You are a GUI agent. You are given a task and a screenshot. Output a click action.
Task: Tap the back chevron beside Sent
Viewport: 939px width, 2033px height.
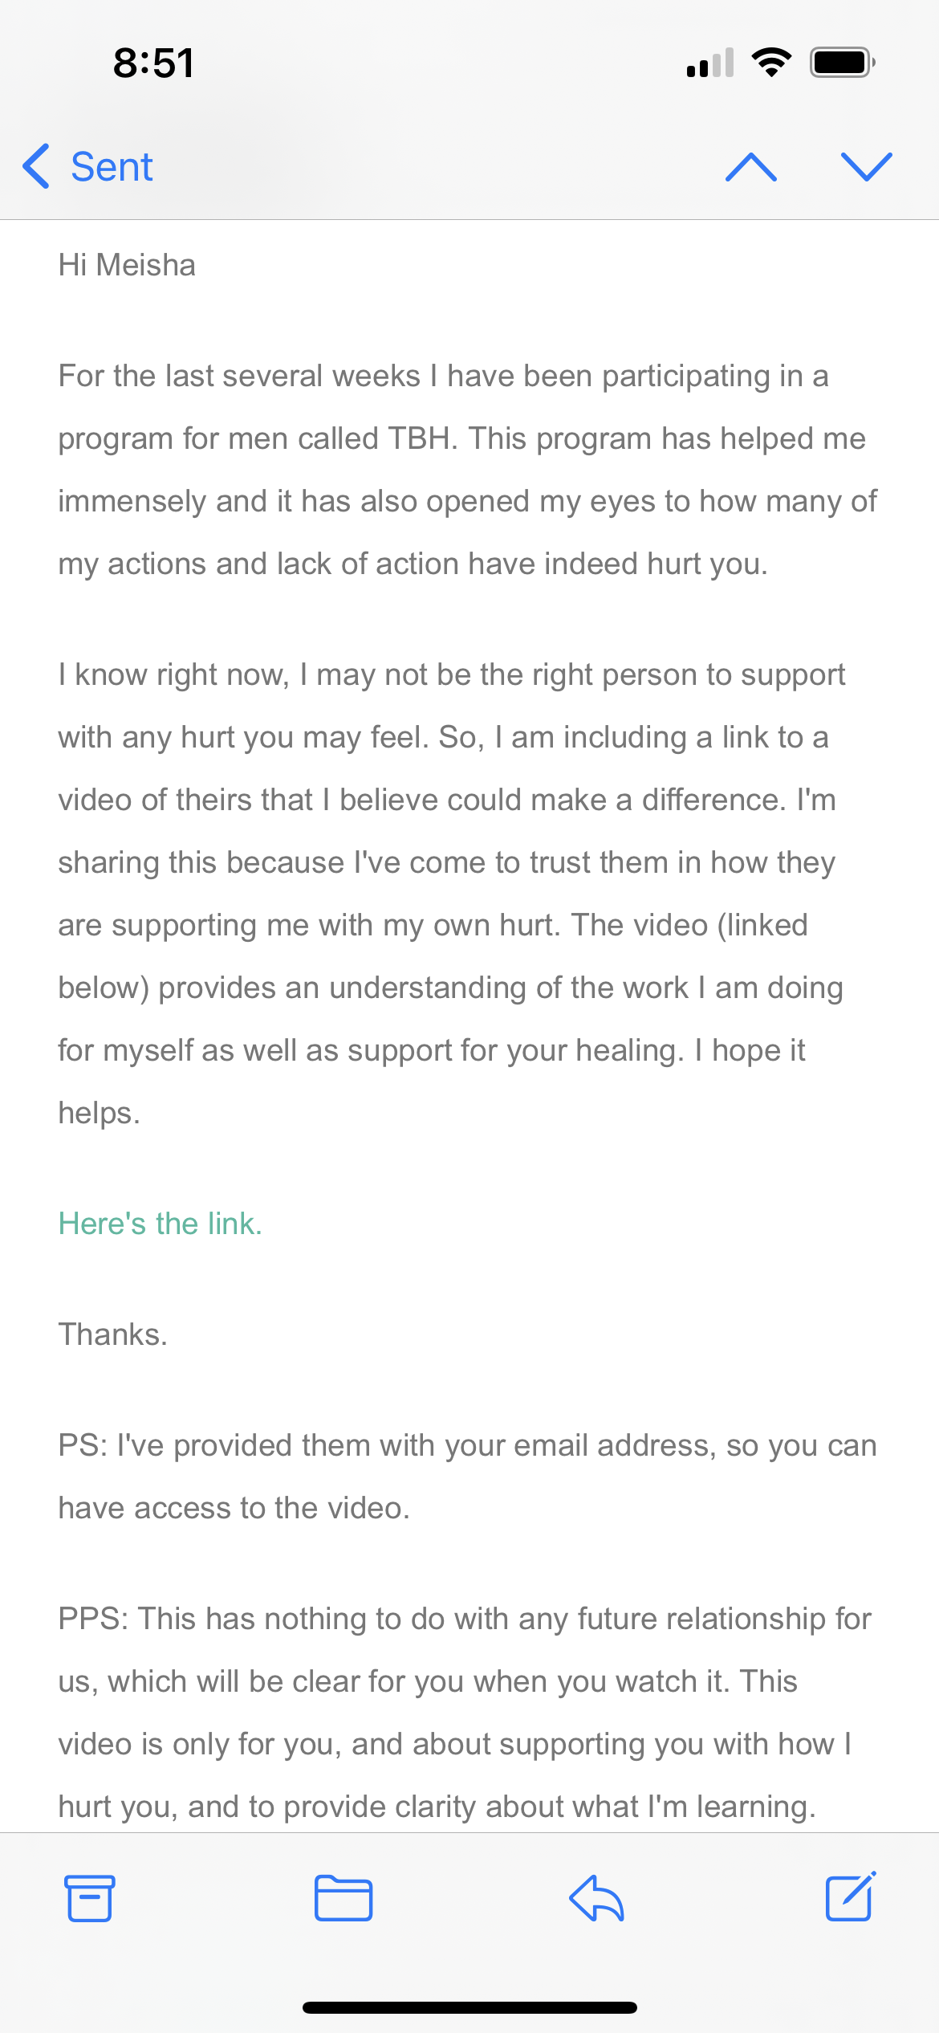[x=37, y=166]
